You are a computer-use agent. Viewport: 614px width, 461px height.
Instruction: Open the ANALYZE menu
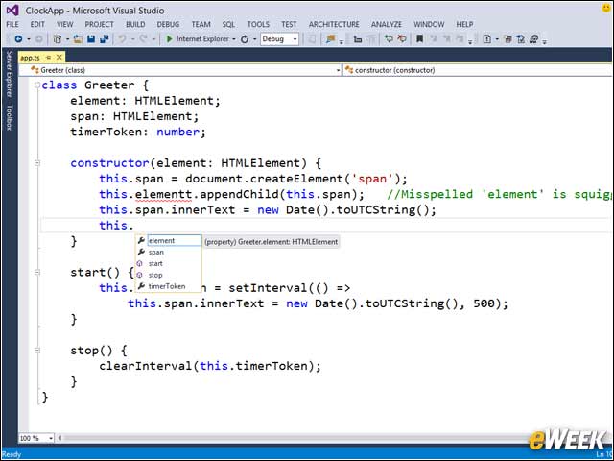click(387, 24)
